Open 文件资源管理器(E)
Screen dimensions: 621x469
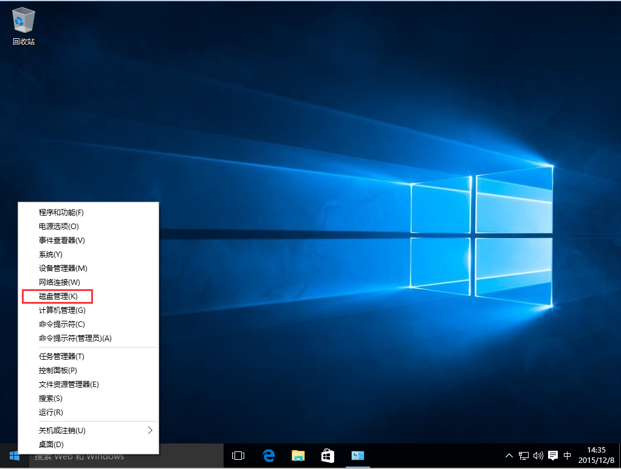[88, 384]
